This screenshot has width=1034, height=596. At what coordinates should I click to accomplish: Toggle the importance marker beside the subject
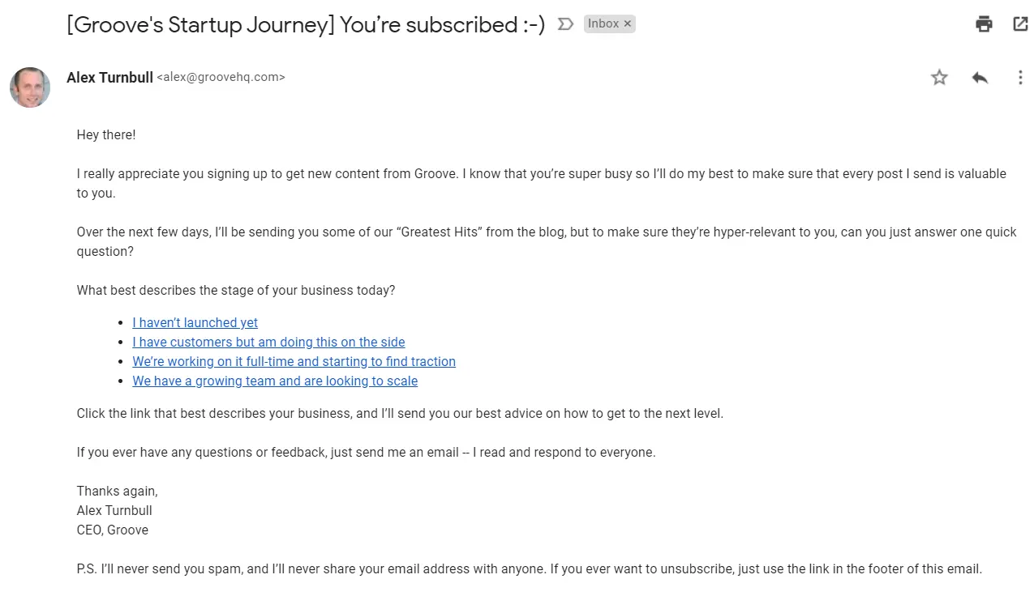[565, 24]
